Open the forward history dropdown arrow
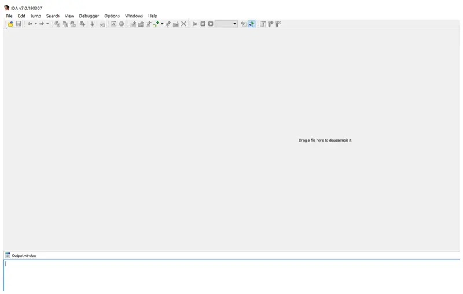463x294 pixels. [x=47, y=24]
